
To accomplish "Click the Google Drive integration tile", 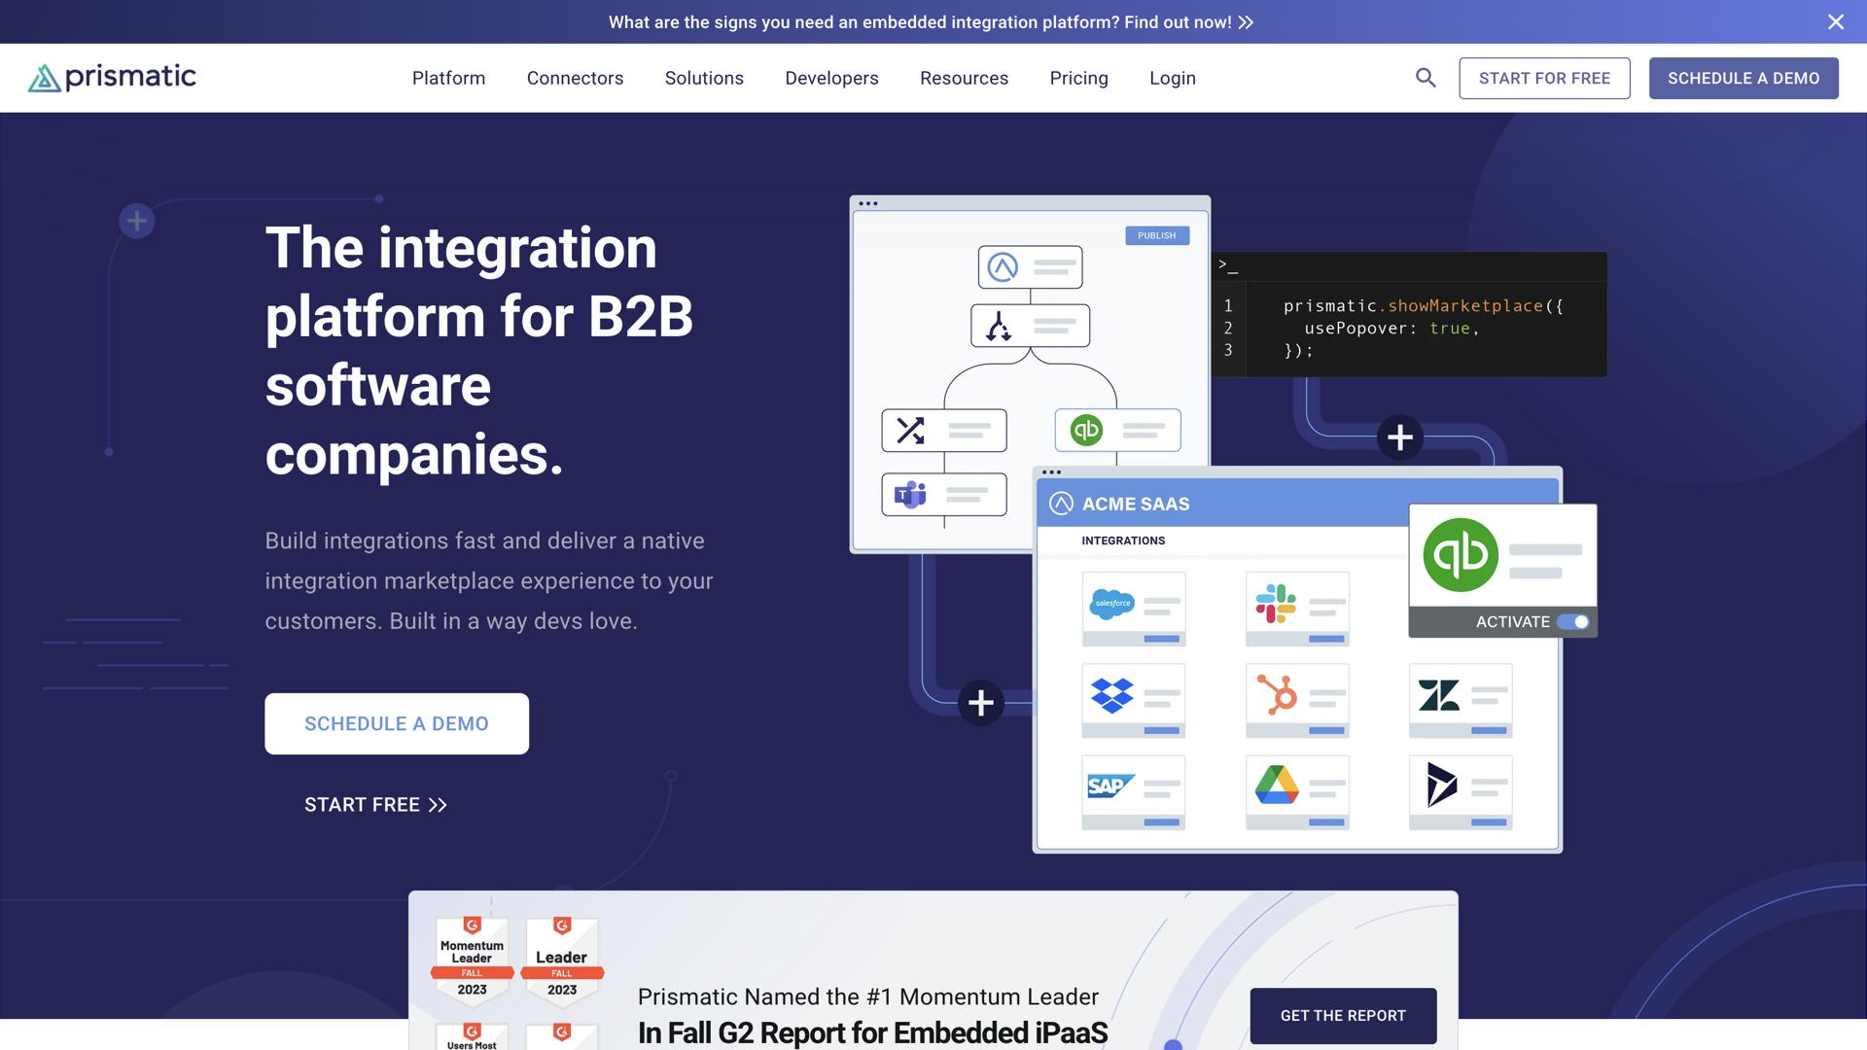I will tap(1297, 791).
